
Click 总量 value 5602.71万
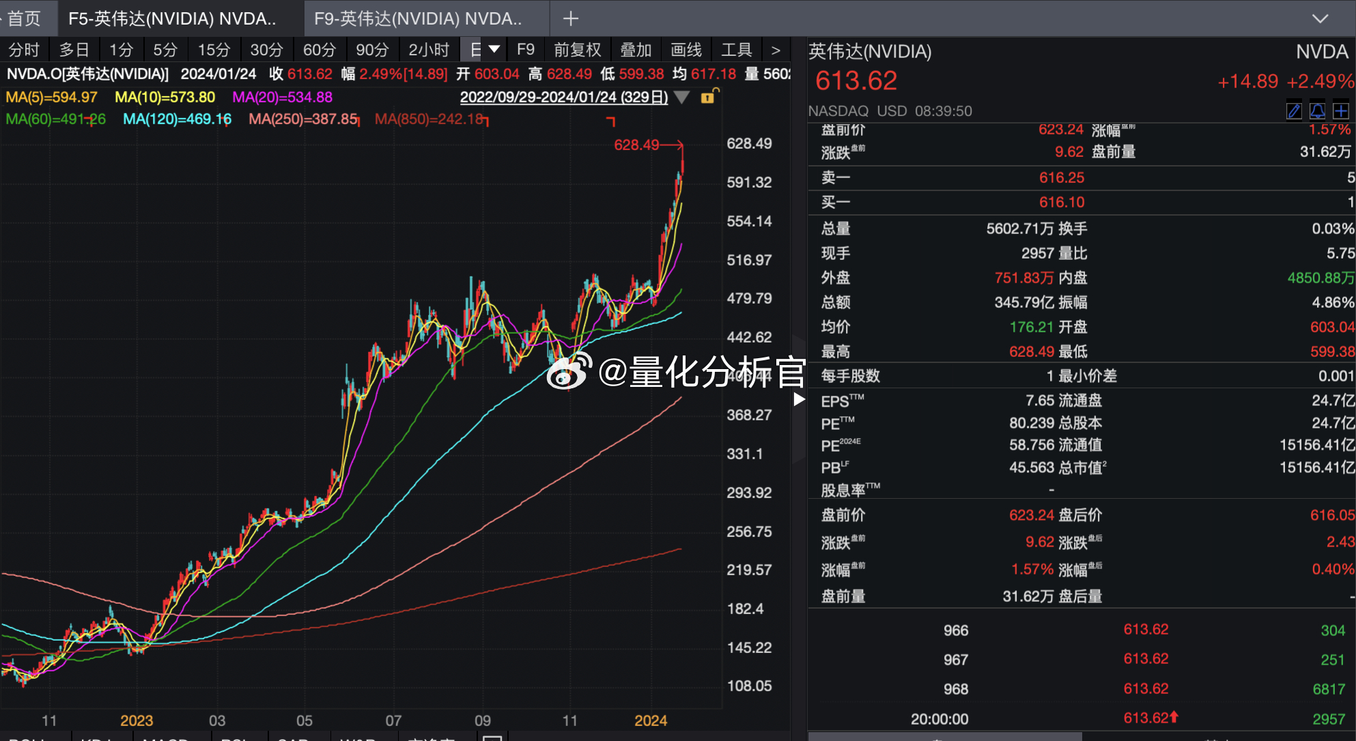click(1020, 229)
